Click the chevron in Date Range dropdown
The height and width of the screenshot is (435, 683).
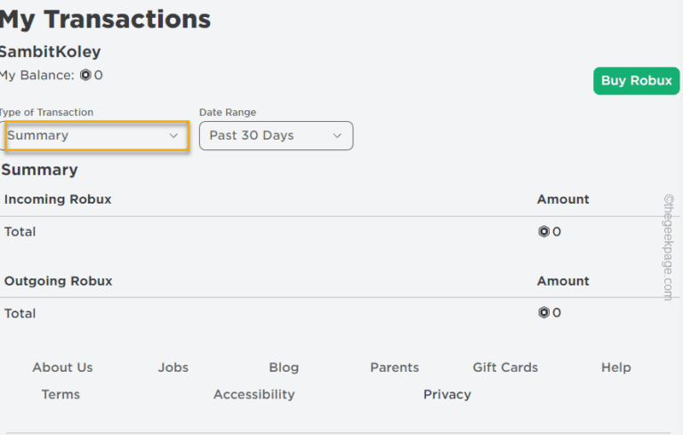point(337,135)
